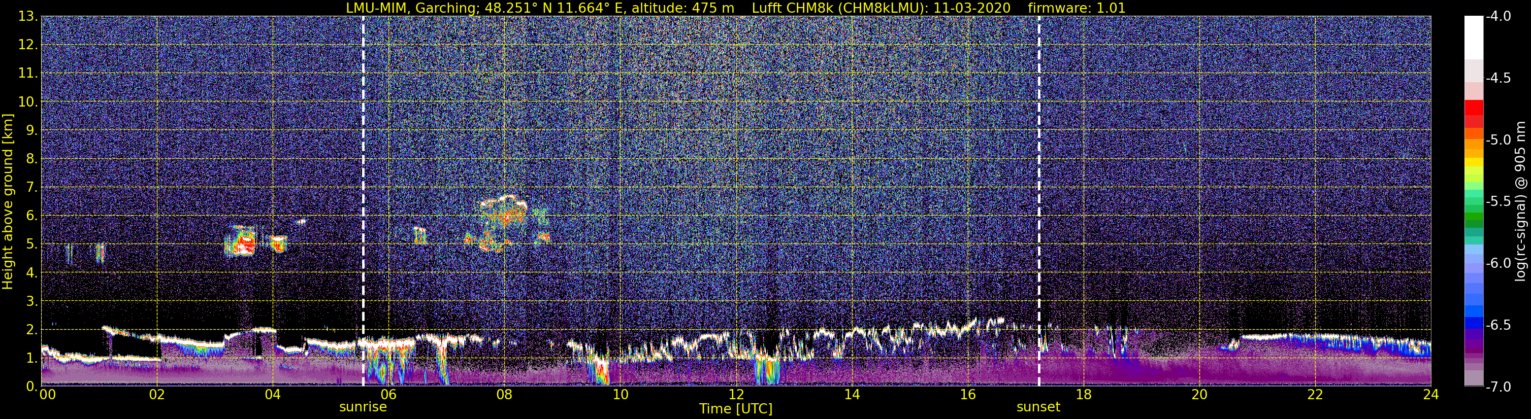
Task: Click the 'Lufft CHM8k (CHM8kLMU): 11-03-2020' title text
Action: 881,8
